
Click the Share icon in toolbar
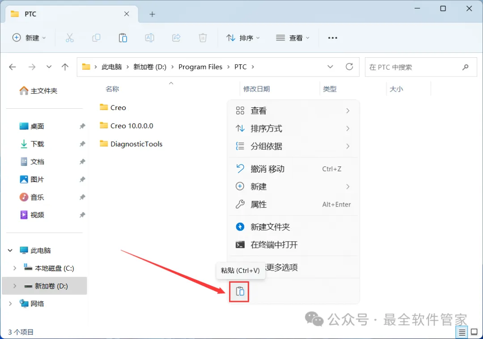point(176,38)
